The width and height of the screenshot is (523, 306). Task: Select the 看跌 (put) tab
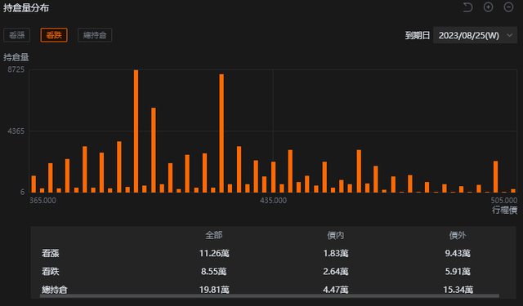(x=54, y=35)
